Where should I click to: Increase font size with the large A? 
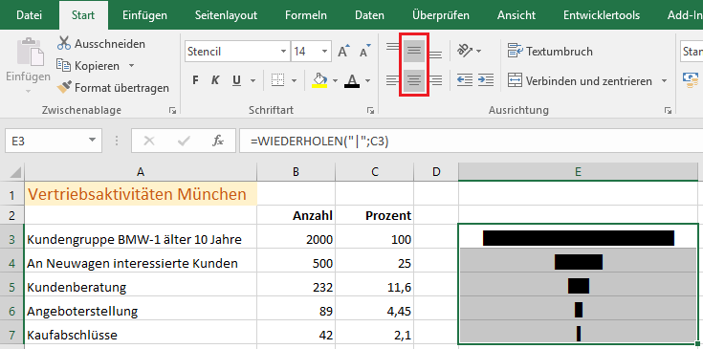[343, 51]
